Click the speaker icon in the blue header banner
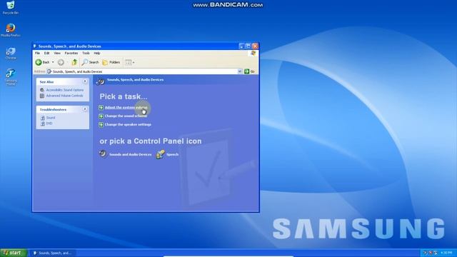 [101, 81]
